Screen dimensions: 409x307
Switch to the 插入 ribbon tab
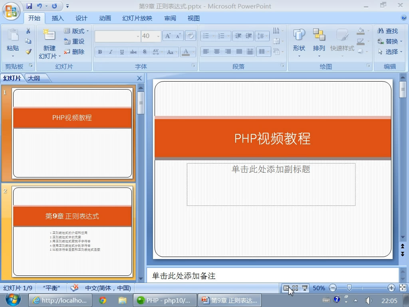pos(58,18)
